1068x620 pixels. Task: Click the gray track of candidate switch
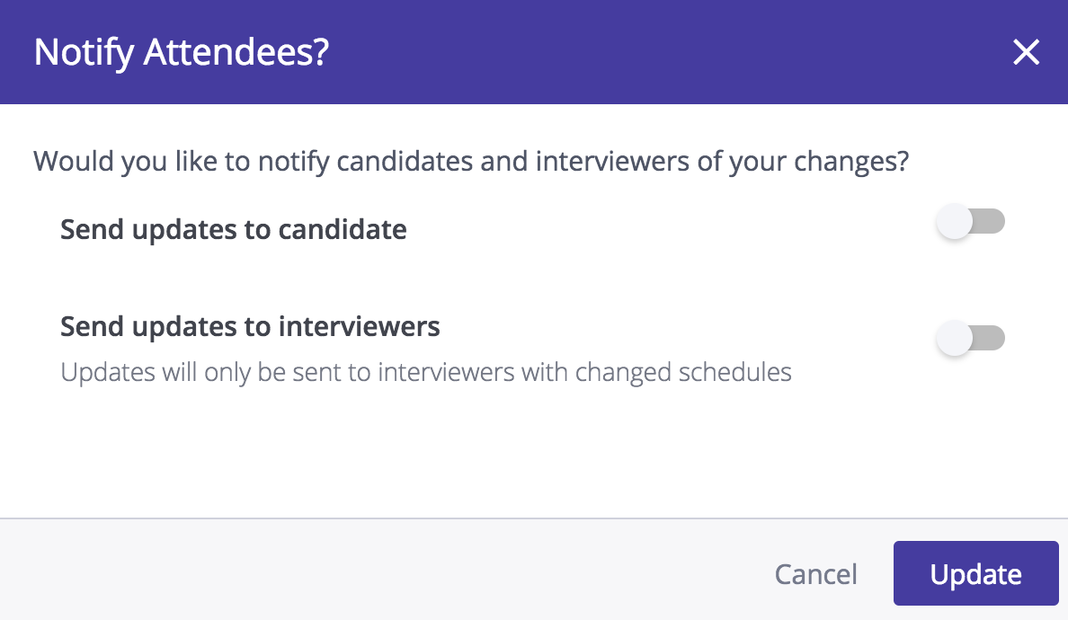pyautogui.click(x=991, y=222)
